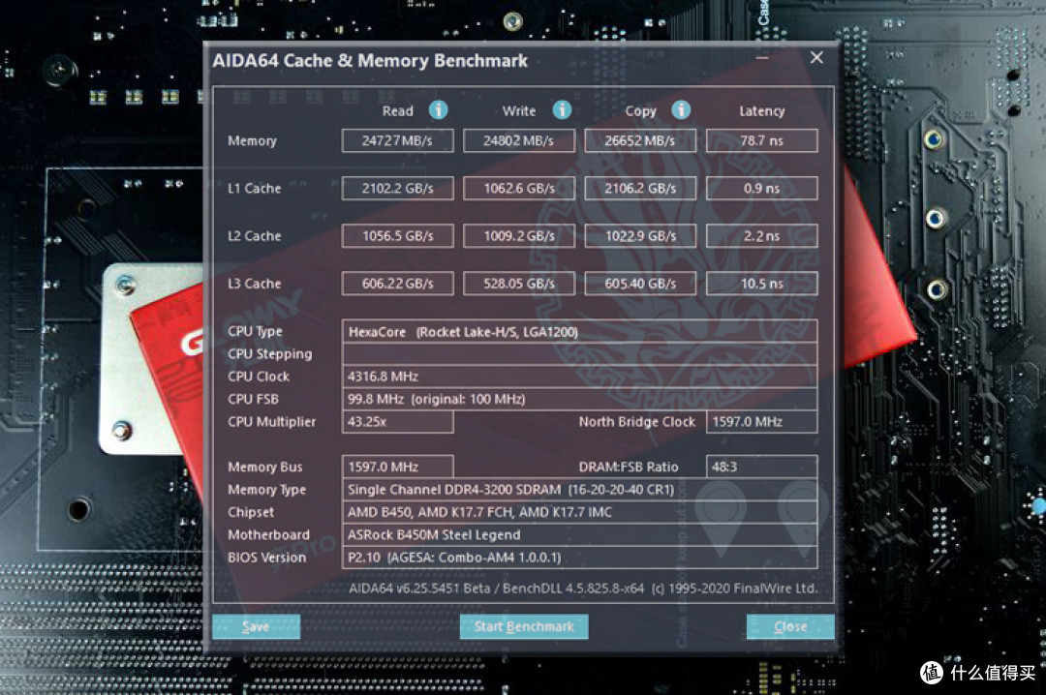Click the Copy column header
The height and width of the screenshot is (695, 1046).
[x=640, y=111]
